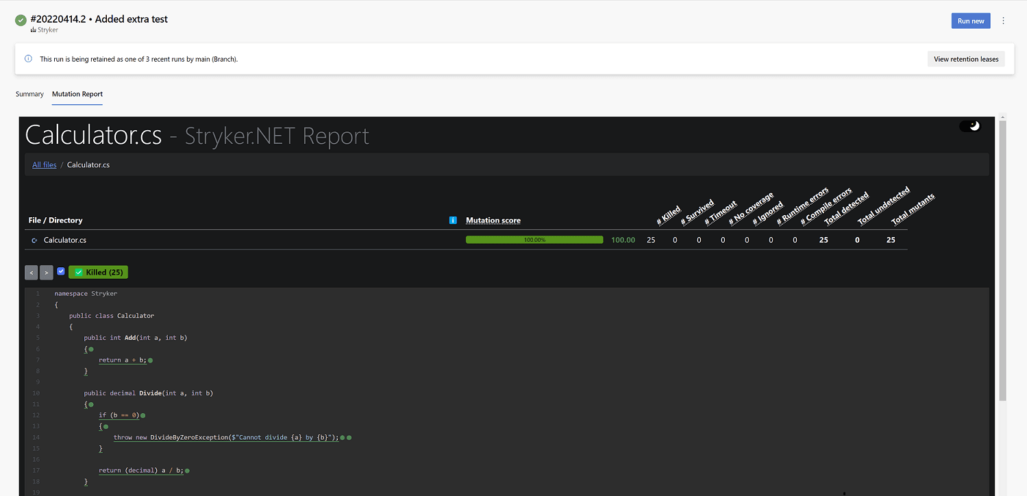Image resolution: width=1027 pixels, height=496 pixels.
Task: Click the 100.00% mutation score progress bar
Action: (x=534, y=240)
